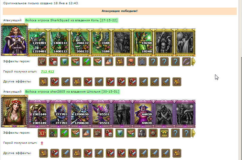The image size is (242, 160).
Task: Select the dwarf unit card showing 1219491
Action: [38, 42]
